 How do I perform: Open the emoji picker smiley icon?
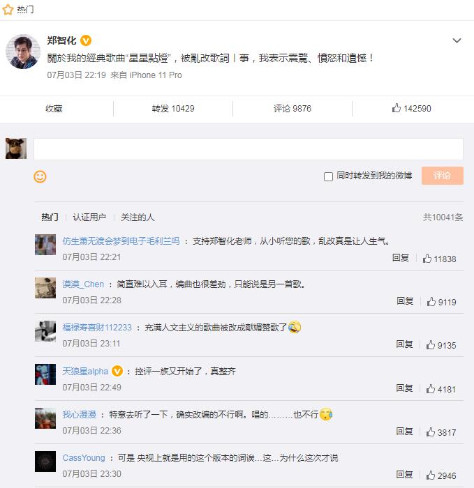click(40, 176)
